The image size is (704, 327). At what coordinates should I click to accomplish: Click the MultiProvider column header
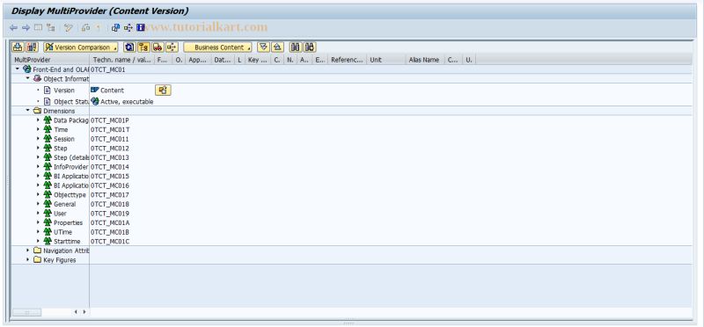point(50,60)
